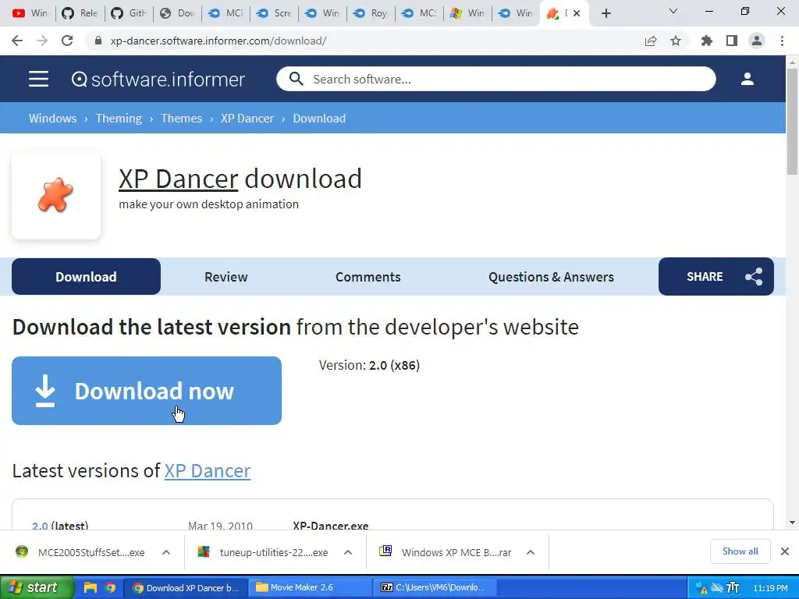Click the page scroll down arrow

pos(792,523)
